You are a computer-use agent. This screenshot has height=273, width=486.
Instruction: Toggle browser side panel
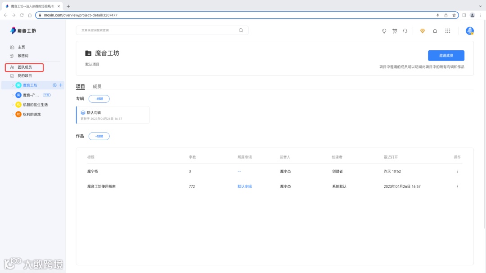464,15
